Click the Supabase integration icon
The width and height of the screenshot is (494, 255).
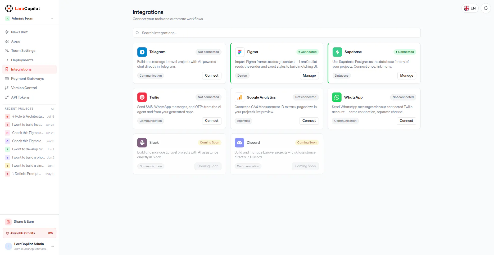[337, 52]
